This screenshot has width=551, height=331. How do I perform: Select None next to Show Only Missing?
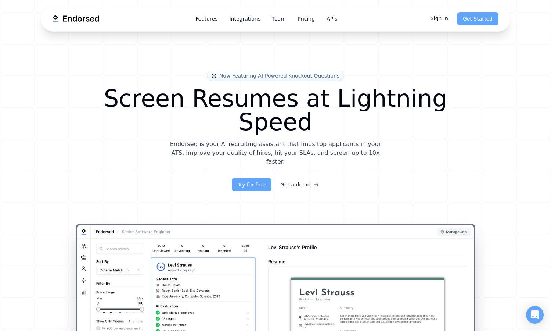point(139,321)
